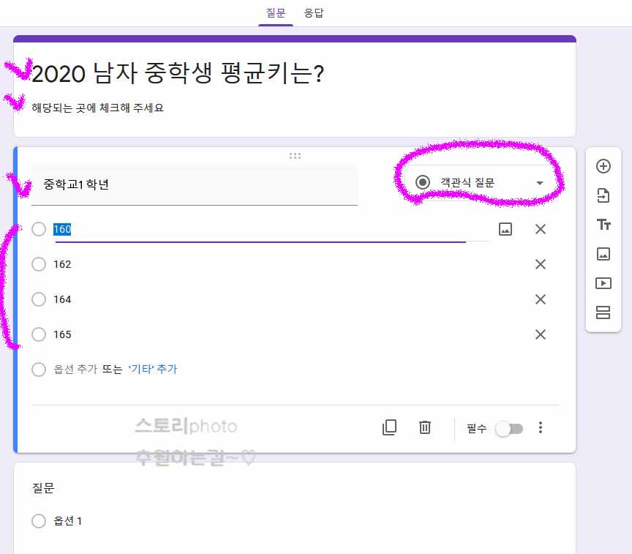Screen dimensions: 632x554
Task: Click the '기타' 추가 link
Action: [x=153, y=369]
